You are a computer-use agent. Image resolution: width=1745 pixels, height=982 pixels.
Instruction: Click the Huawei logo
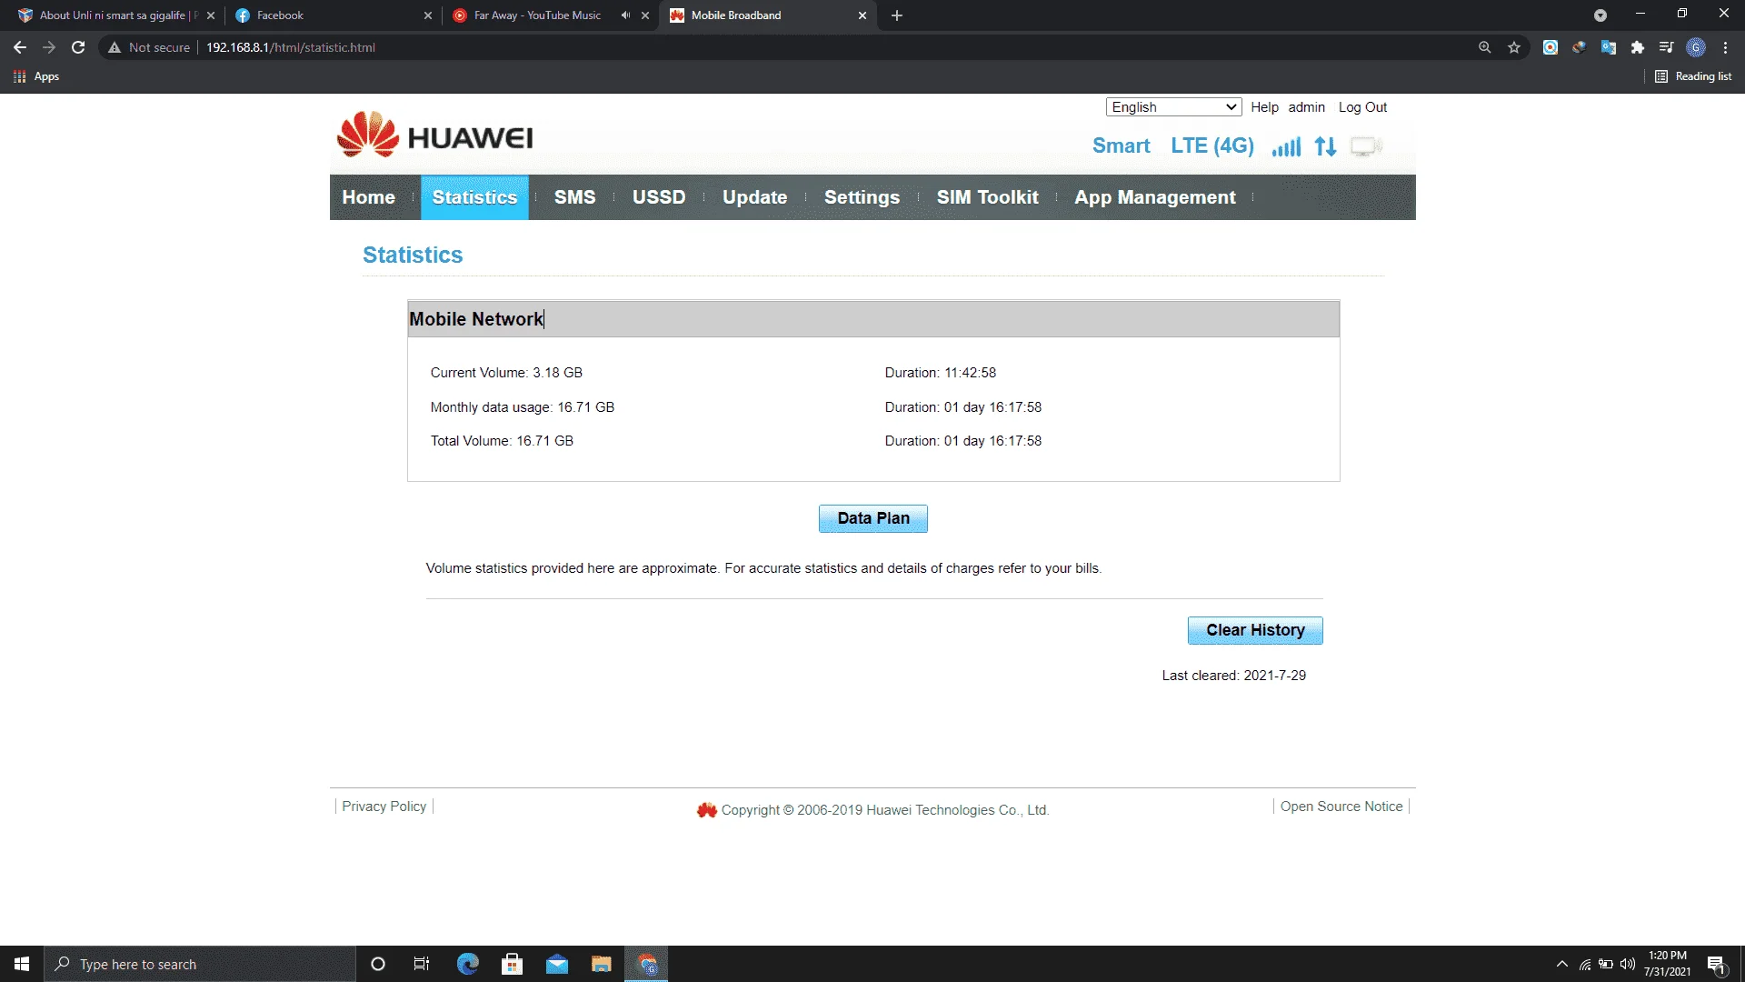tap(434, 135)
